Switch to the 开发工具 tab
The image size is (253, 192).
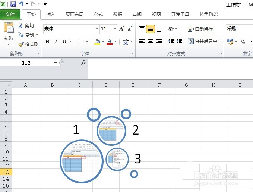pos(180,15)
